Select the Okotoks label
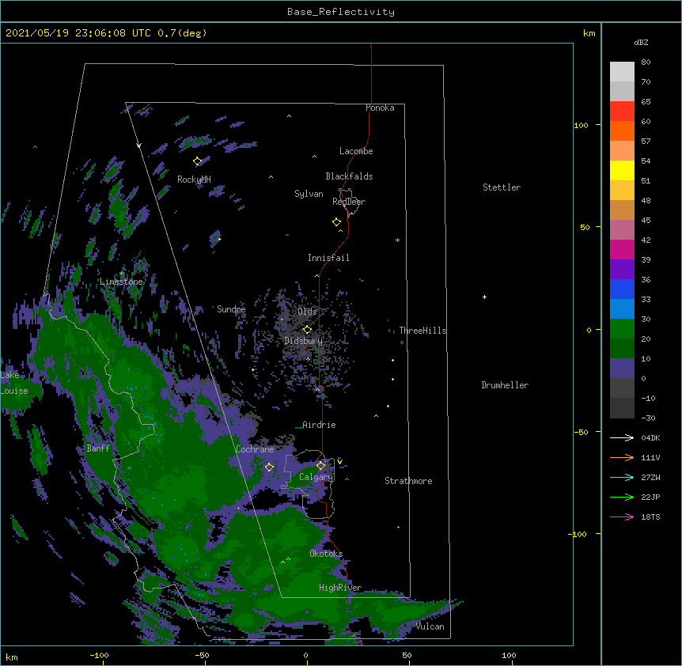This screenshot has height=666, width=682. pos(326,554)
